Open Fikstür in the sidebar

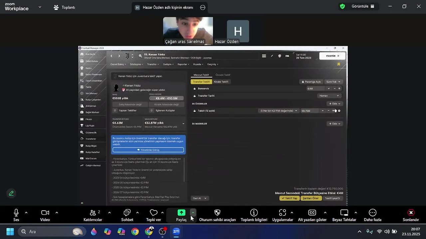coord(89,119)
